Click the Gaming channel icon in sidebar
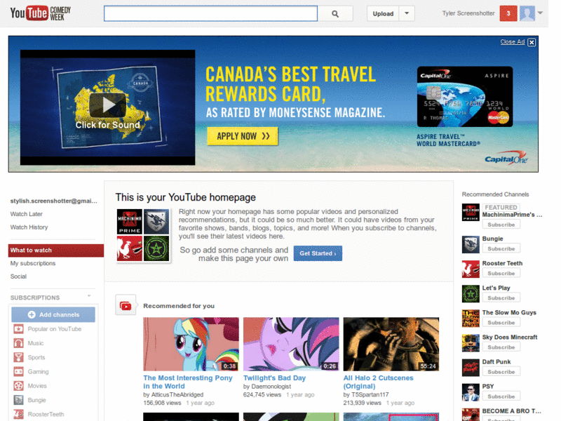 [19, 372]
